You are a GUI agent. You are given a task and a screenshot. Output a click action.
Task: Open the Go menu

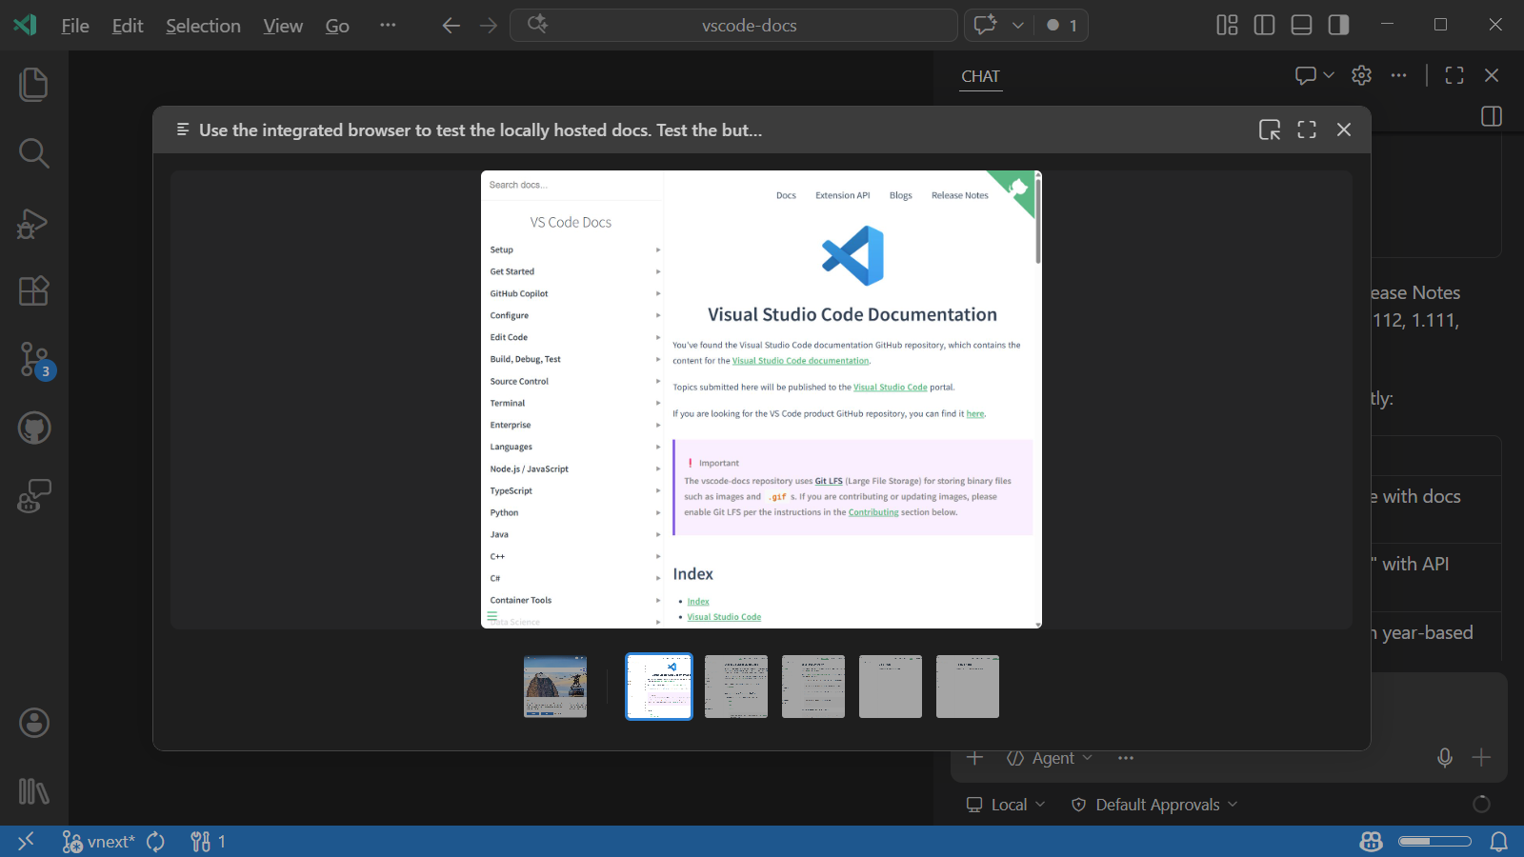[x=337, y=26]
